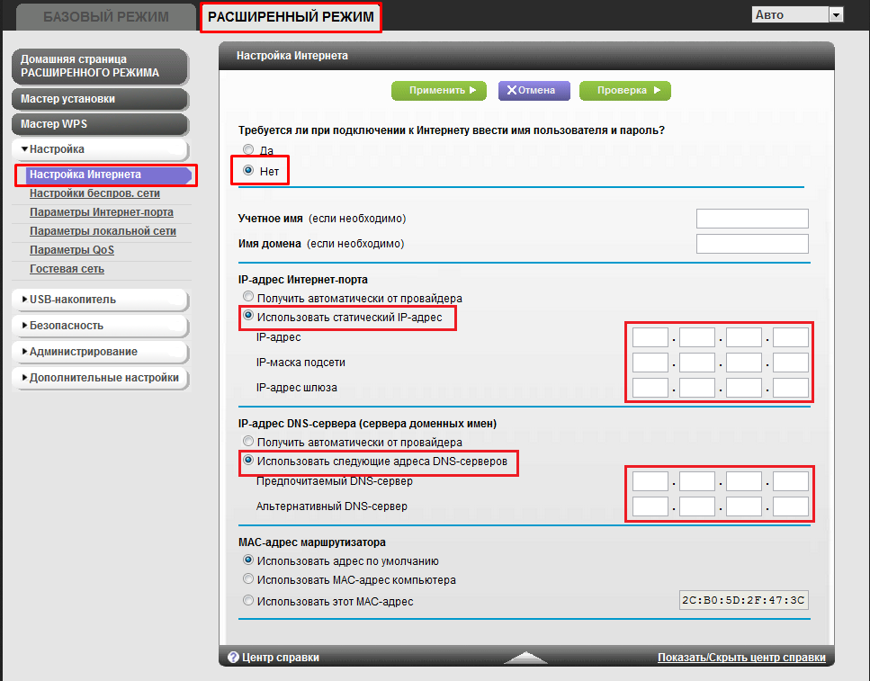Expand the USB-накопитель section

pyautogui.click(x=99, y=300)
